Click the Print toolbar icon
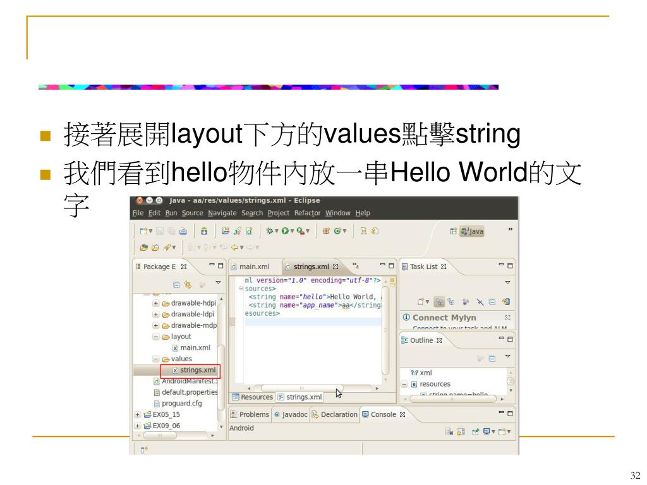647x485 pixels. pyautogui.click(x=183, y=231)
